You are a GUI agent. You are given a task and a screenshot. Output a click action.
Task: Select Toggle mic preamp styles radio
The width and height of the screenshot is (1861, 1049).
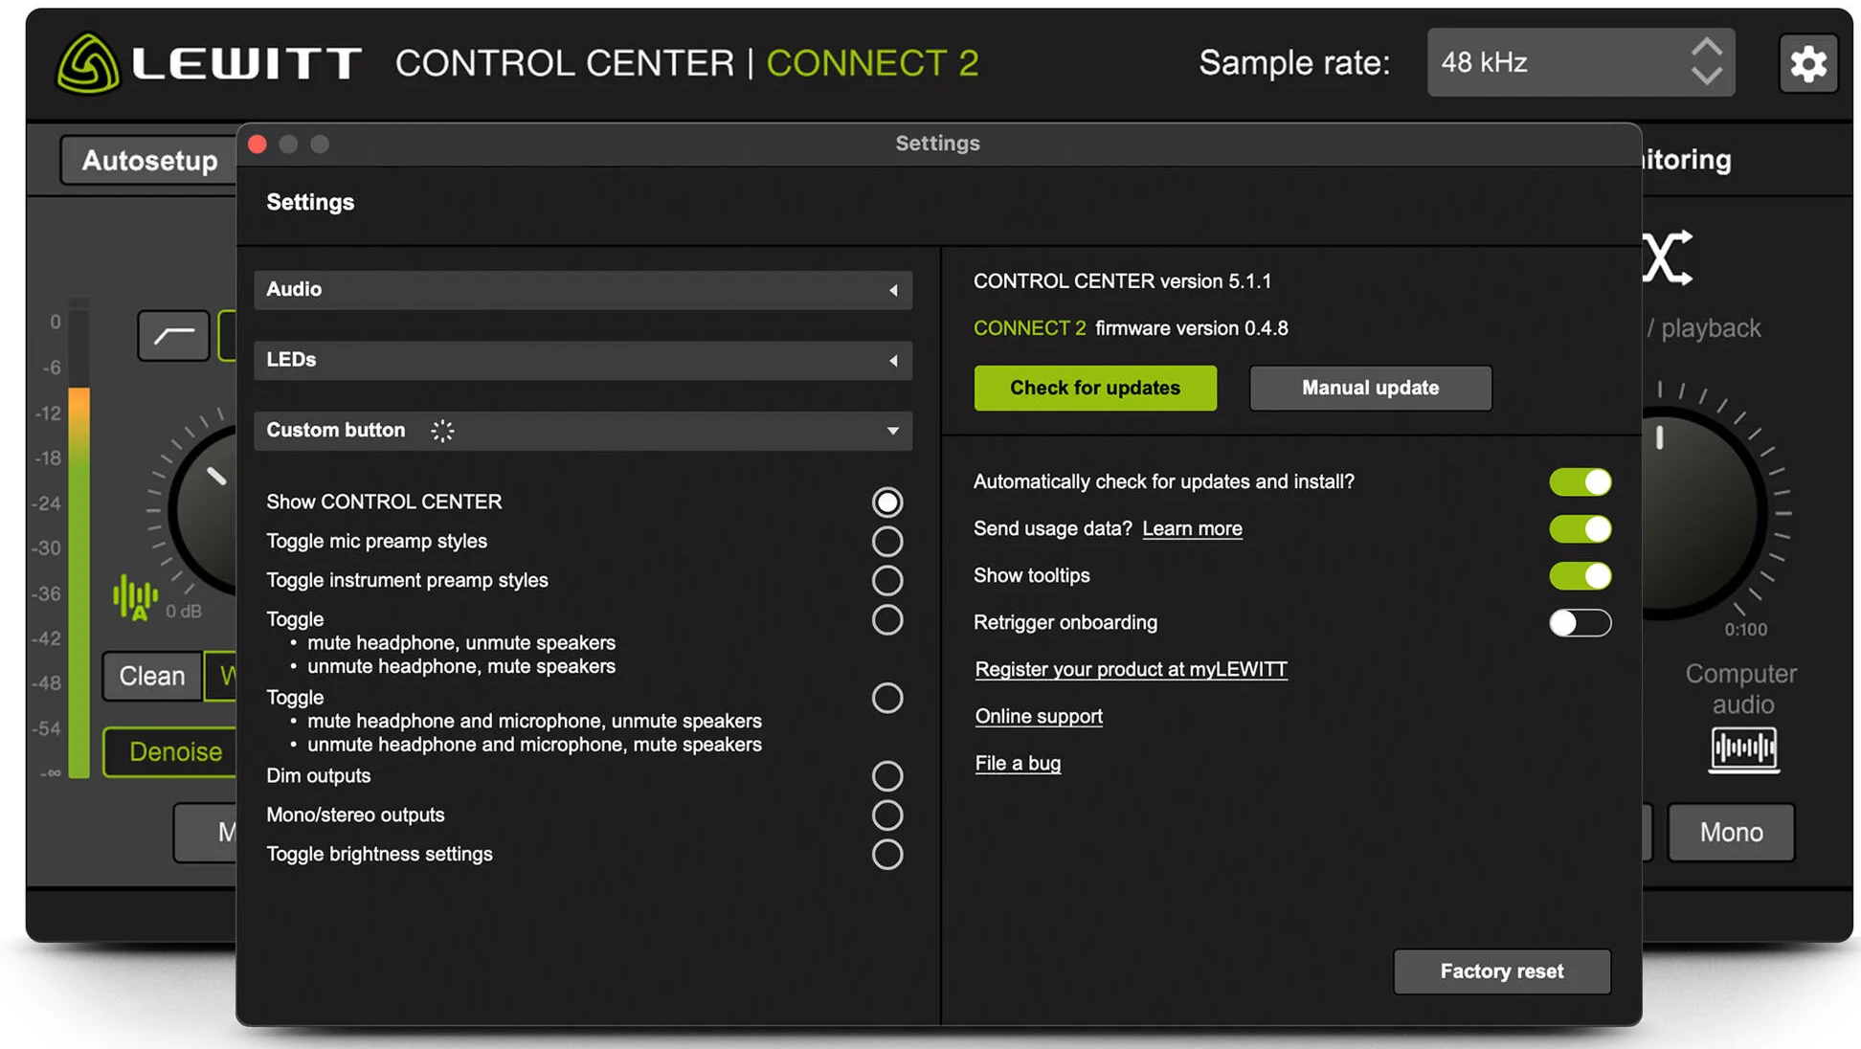886,541
